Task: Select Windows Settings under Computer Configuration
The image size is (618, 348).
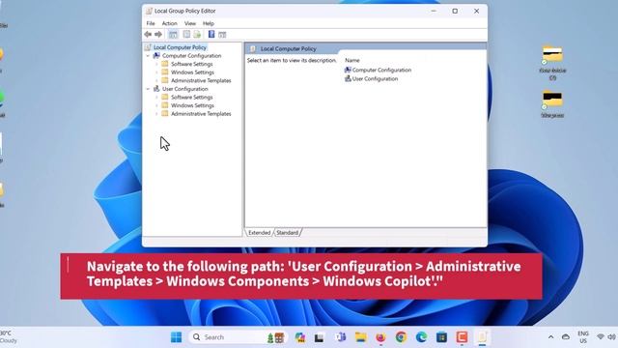Action: tap(192, 72)
